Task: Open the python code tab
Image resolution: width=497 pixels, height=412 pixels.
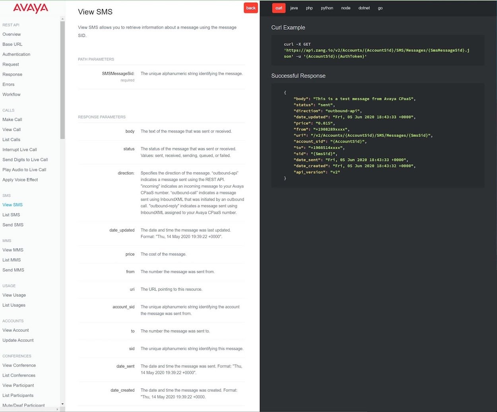Action: (327, 8)
